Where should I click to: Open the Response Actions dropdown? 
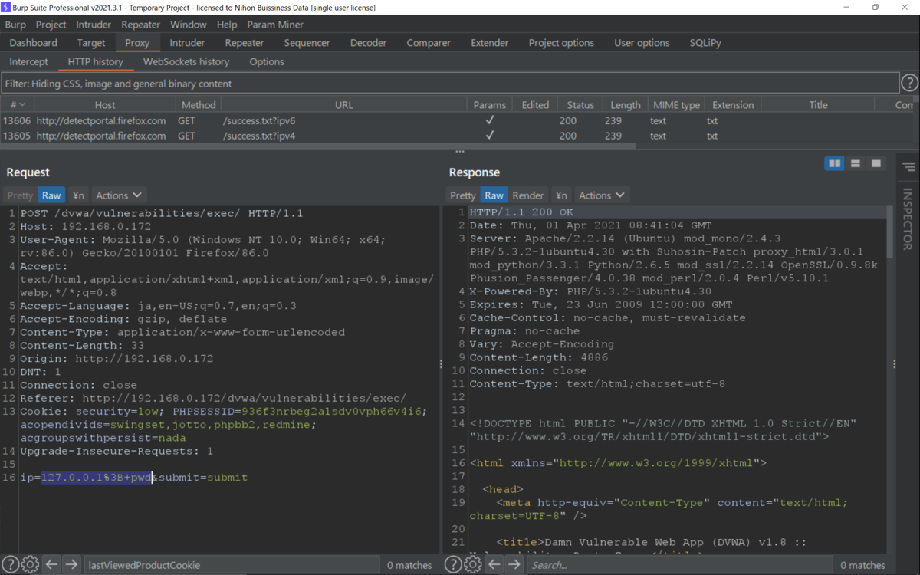pyautogui.click(x=601, y=195)
